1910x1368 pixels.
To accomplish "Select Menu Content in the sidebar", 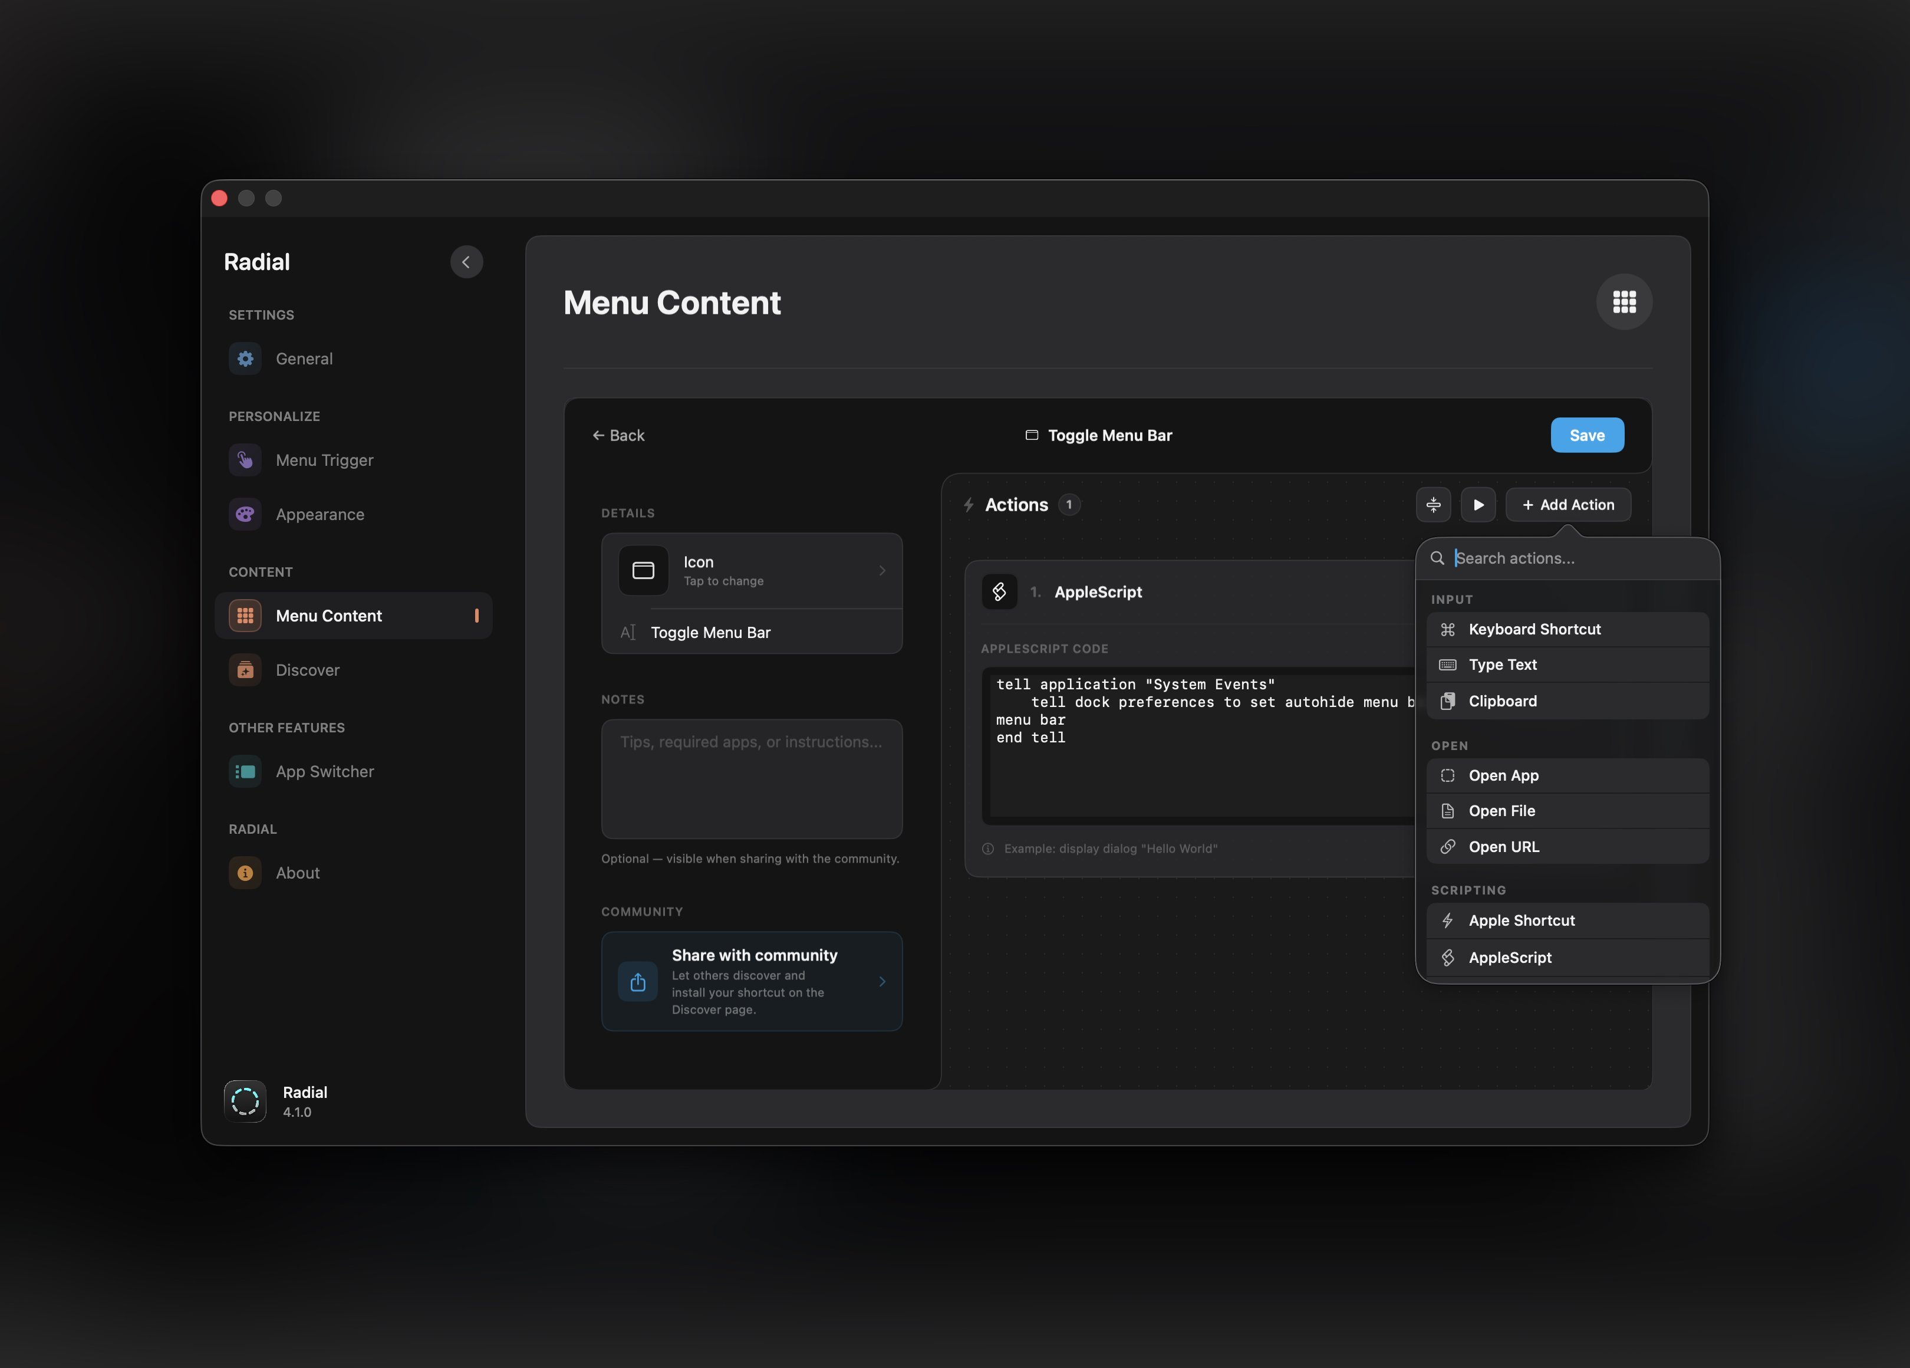I will pos(328,615).
